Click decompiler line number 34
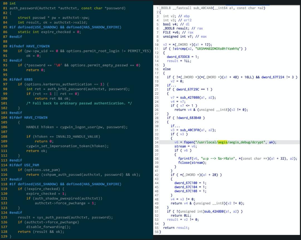Image resolution: width=301 pixels, height=240 pixels. tap(156, 142)
